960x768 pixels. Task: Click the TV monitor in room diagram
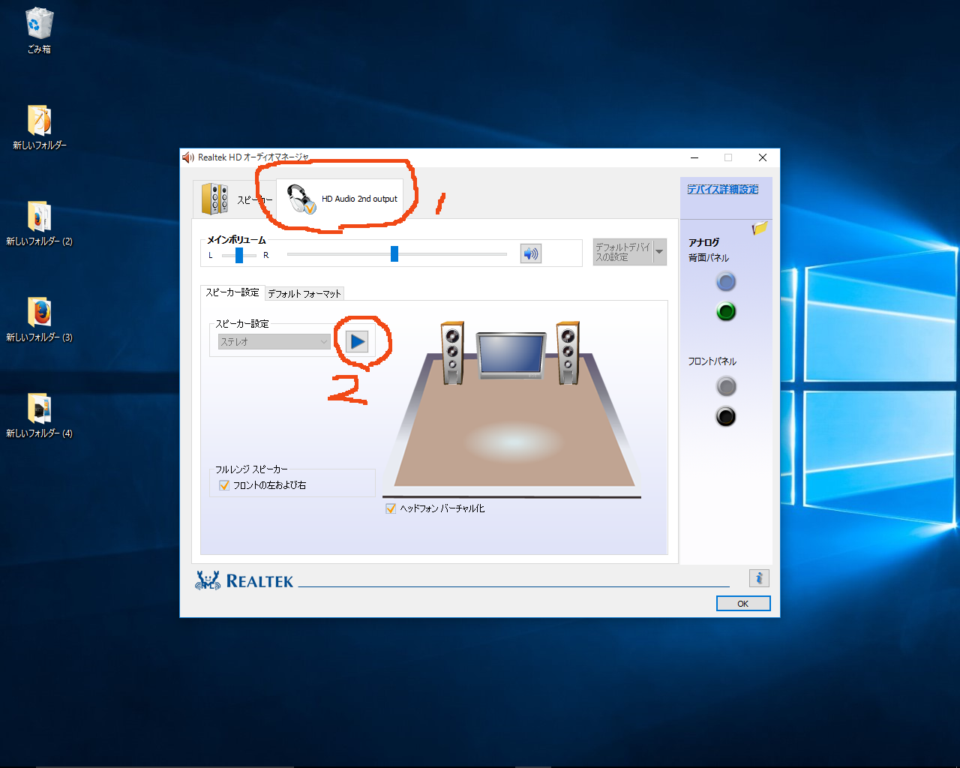[511, 355]
